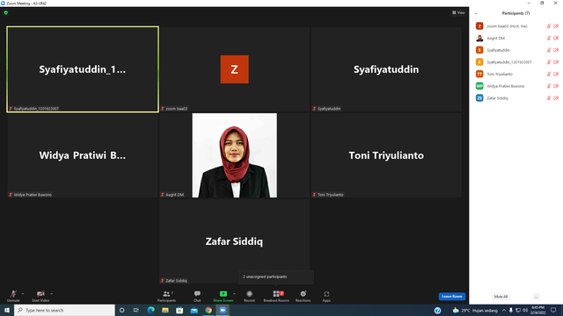Select zoom baa03 (Host, me) in participants list
This screenshot has width=563, height=316.
click(516, 26)
